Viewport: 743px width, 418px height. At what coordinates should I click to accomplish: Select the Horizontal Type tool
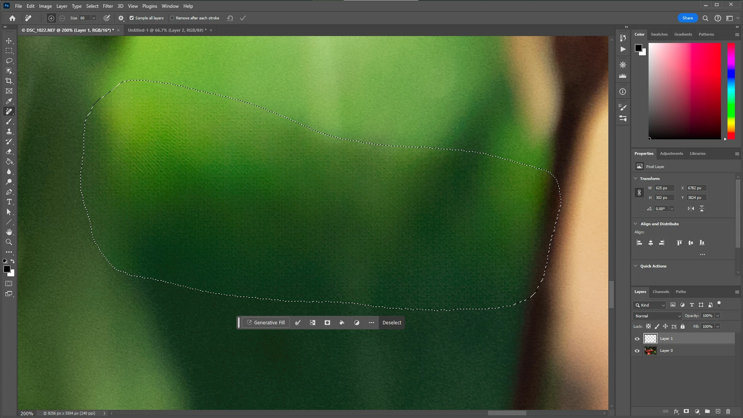point(9,202)
